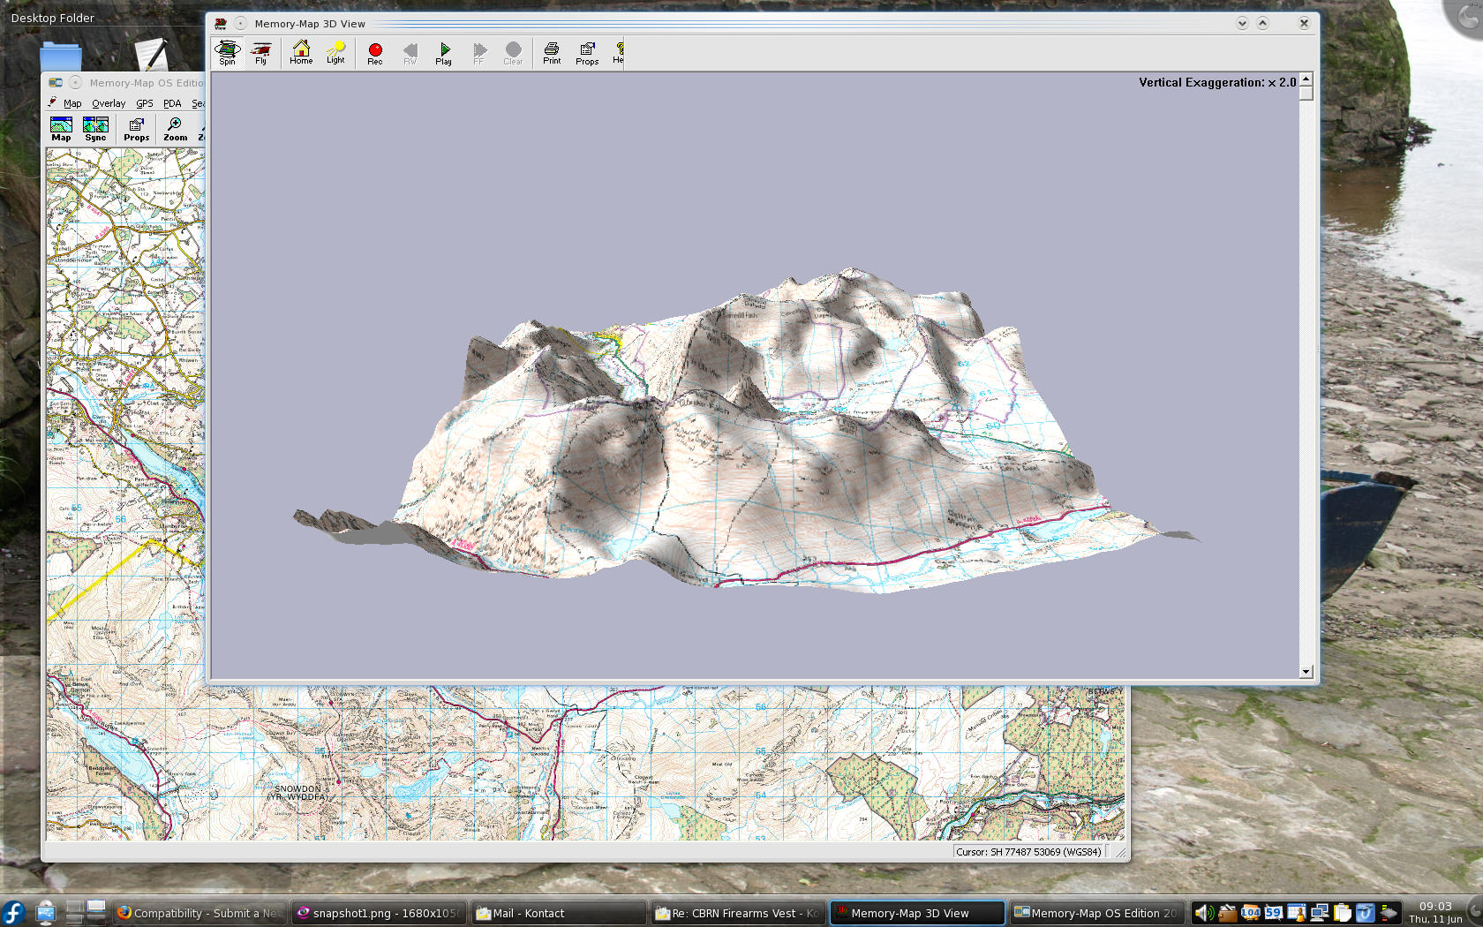This screenshot has height=927, width=1483.
Task: Open the GPS menu
Action: pos(144,103)
